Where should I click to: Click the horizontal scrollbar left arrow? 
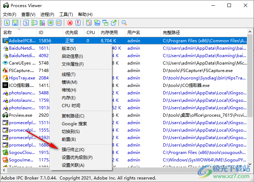click(x=4, y=170)
